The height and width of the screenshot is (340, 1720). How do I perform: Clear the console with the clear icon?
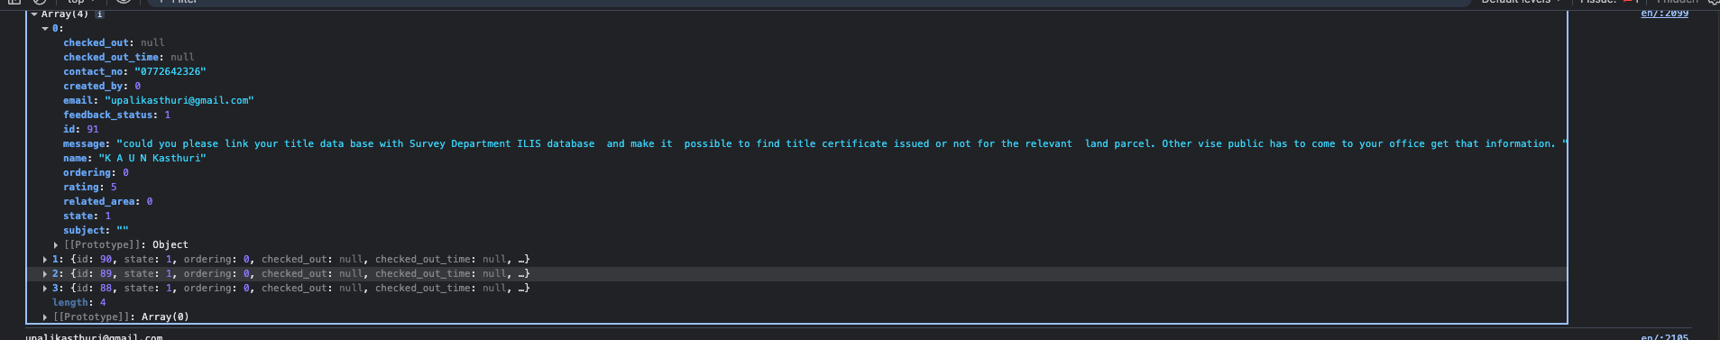point(40,2)
